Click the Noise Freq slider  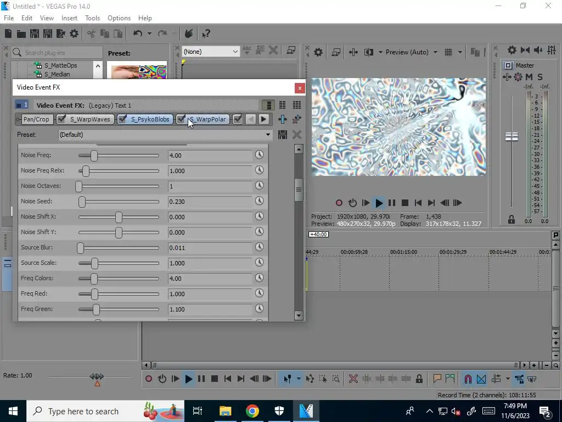(119, 156)
